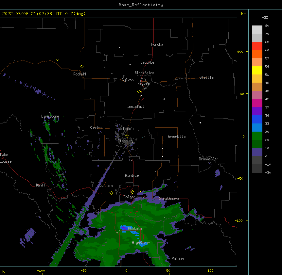Click the dBZ legend heading

coord(265,17)
